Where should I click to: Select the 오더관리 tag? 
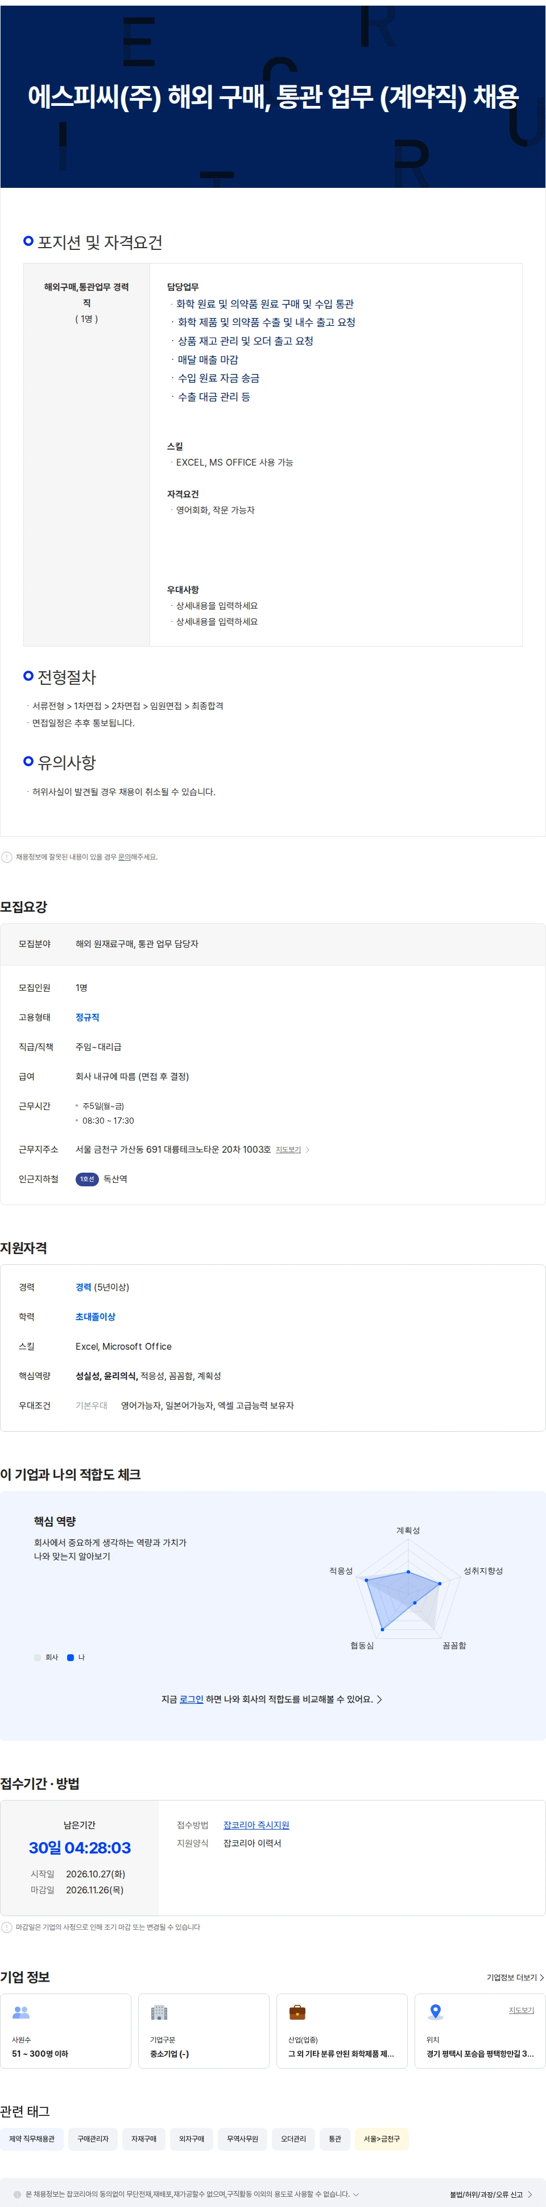(293, 2139)
